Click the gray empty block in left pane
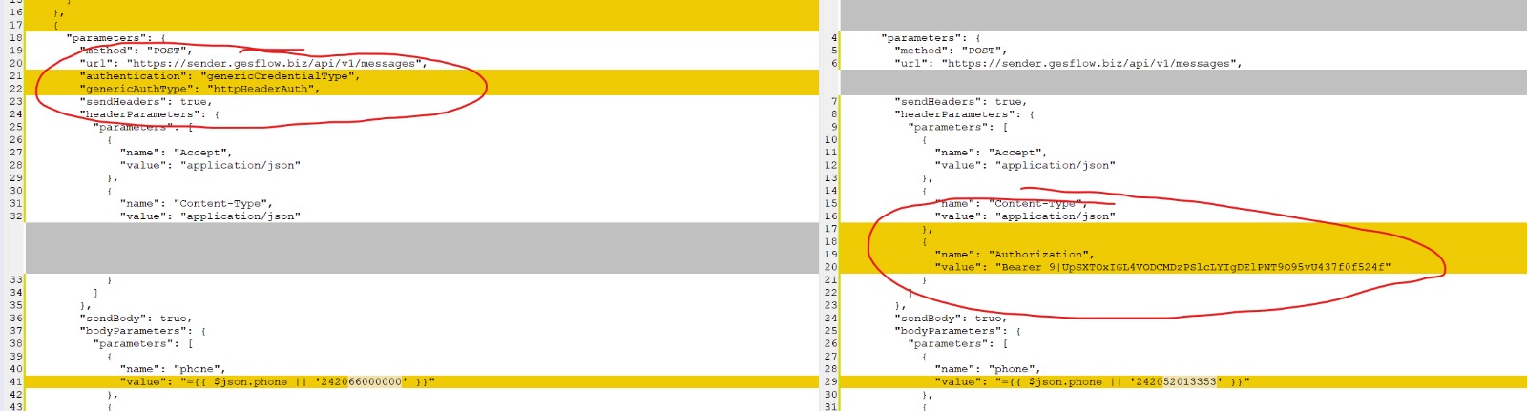This screenshot has width=1527, height=411. point(422,248)
